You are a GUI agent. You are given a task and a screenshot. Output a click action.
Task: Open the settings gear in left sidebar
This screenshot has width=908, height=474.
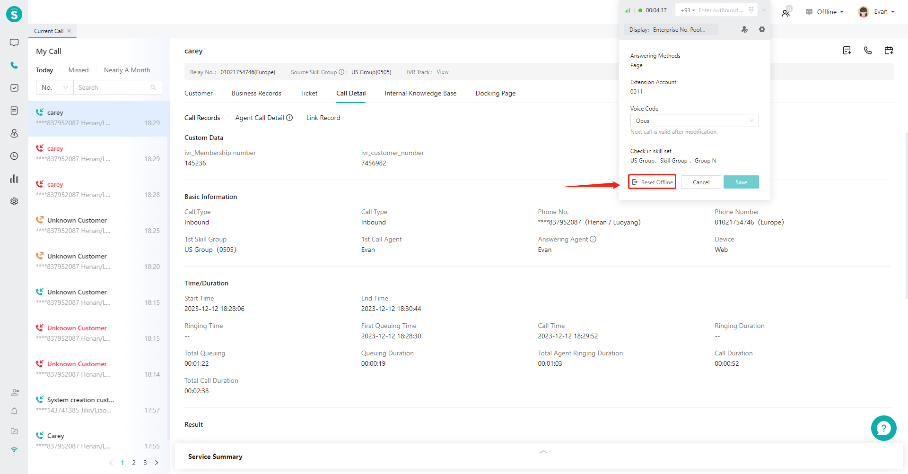14,201
